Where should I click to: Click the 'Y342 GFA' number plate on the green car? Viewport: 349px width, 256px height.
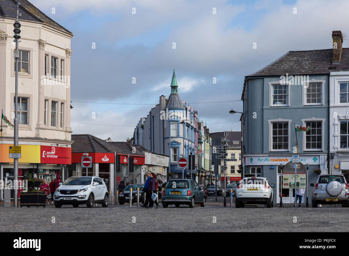click(175, 193)
